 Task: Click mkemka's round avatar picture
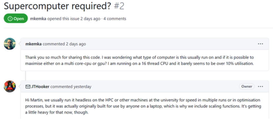[10, 44]
